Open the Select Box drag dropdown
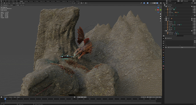The image size is (196, 105). tap(22, 5)
